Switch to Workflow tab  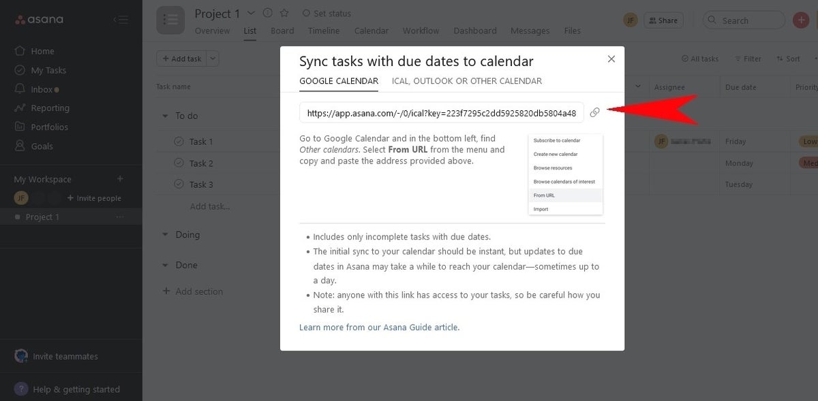coord(421,31)
